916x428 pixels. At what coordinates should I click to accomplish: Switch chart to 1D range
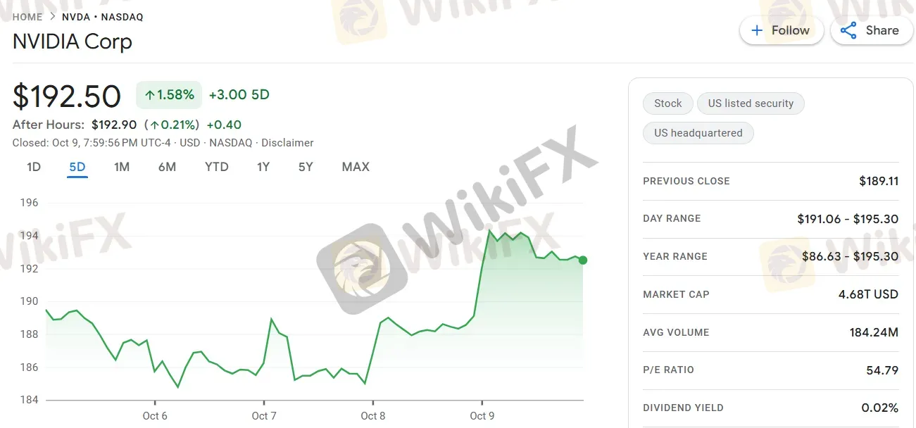(34, 167)
